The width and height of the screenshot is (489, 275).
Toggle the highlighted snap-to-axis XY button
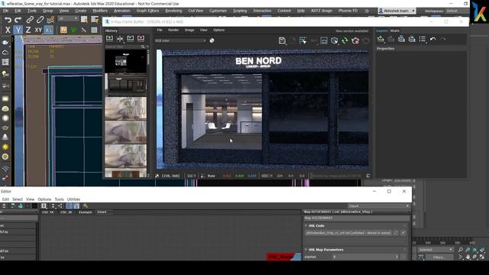click(x=48, y=30)
